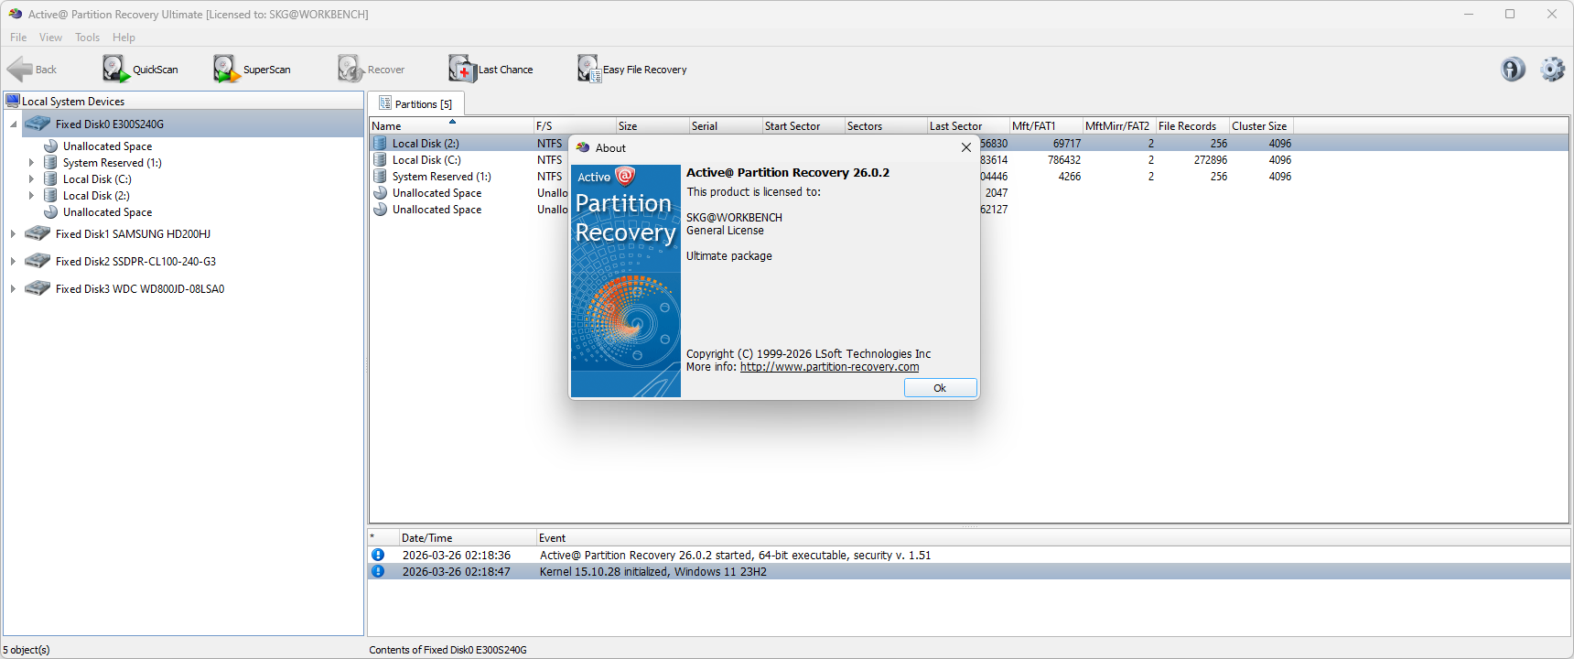Viewport: 1574px width, 659px height.
Task: Select Fixed Disk0 E300S240G in the device tree
Action: [110, 124]
